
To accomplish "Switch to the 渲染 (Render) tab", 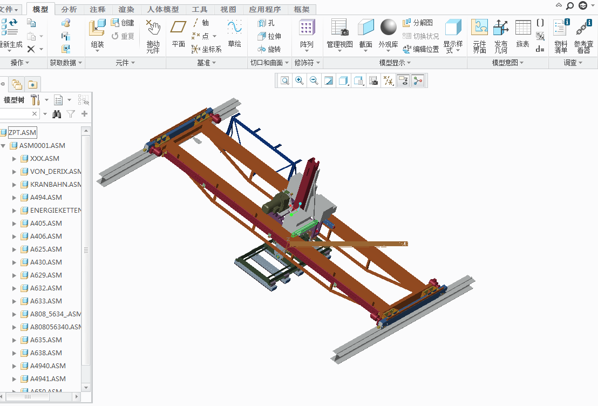I will pyautogui.click(x=126, y=9).
